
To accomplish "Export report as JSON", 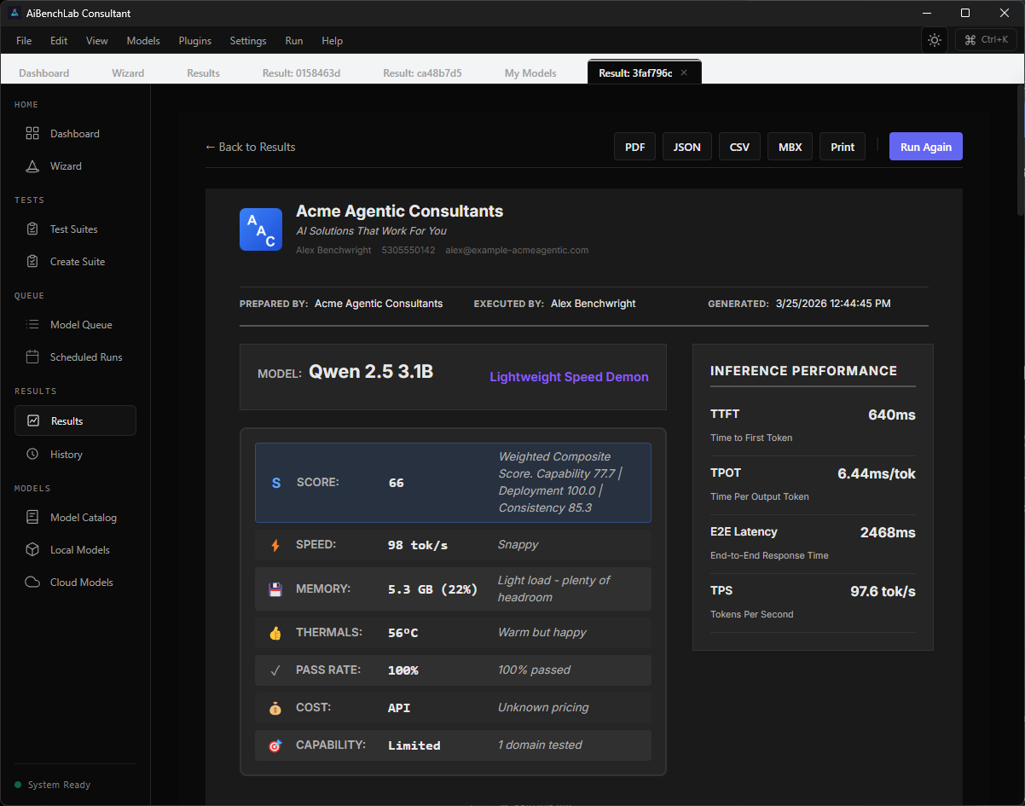I will click(x=687, y=147).
